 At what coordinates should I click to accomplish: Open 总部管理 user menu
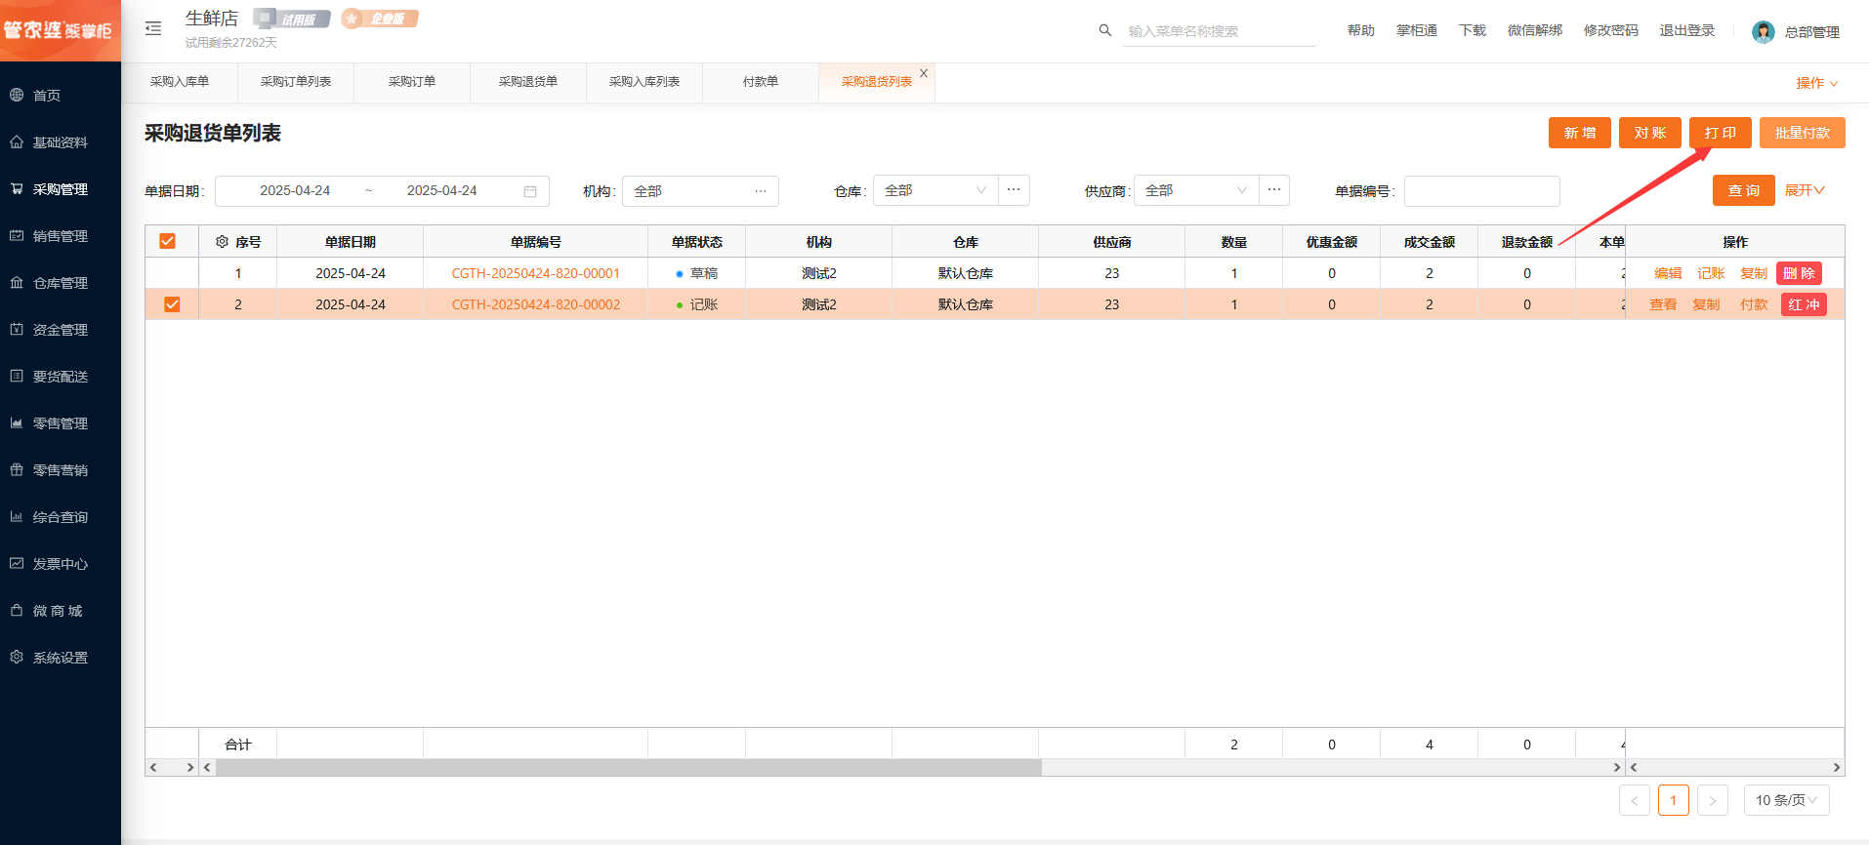(x=1812, y=32)
